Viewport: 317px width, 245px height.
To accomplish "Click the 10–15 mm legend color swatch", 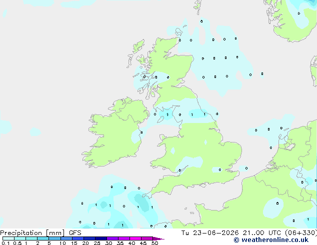I will click(x=66, y=238).
